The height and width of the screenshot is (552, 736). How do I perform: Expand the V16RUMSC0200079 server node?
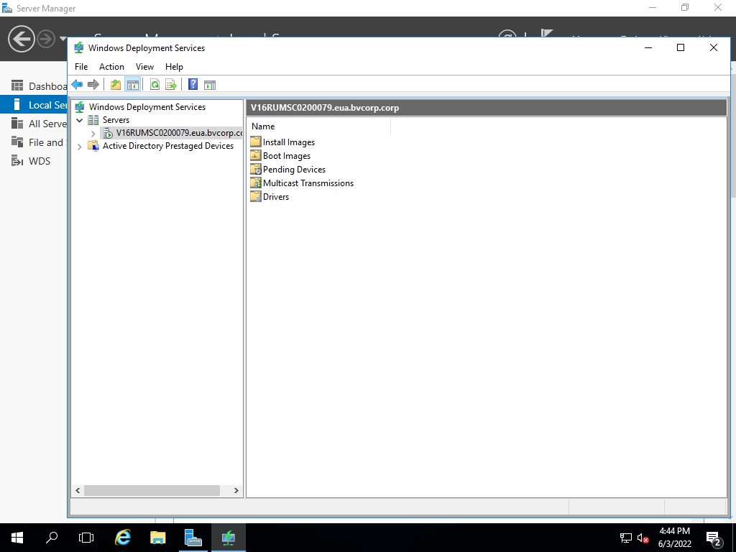tap(93, 134)
